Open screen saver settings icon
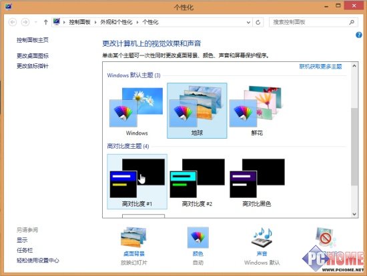 [326, 237]
